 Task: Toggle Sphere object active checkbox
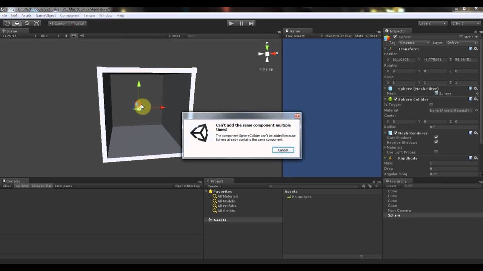pos(395,37)
